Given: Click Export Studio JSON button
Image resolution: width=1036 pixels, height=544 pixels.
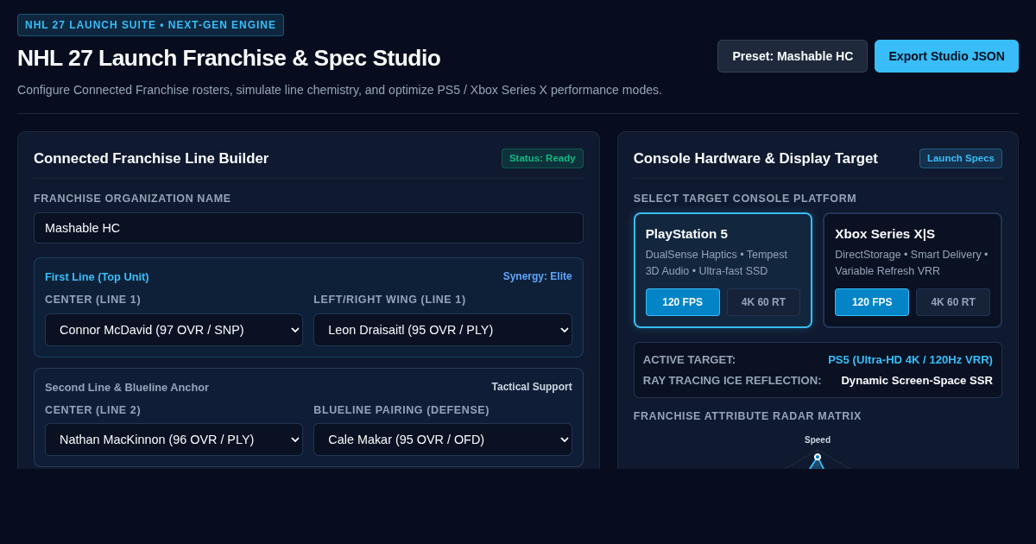Looking at the screenshot, I should click(946, 56).
